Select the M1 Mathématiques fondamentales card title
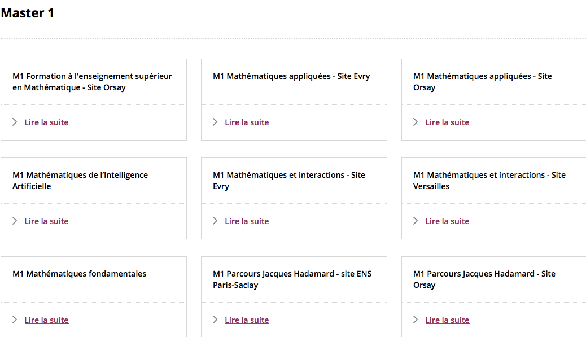Screen dimensions: 586x337 [x=79, y=274]
